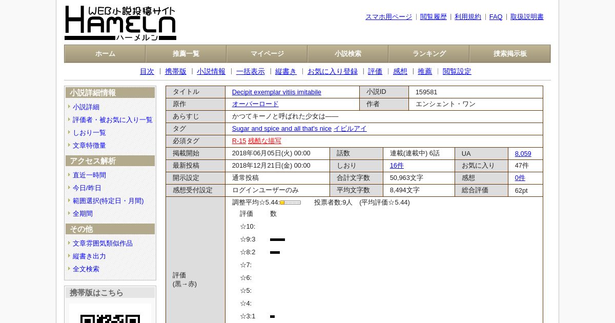Open 携帯版 submenu link
The width and height of the screenshot is (615, 323).
176,72
